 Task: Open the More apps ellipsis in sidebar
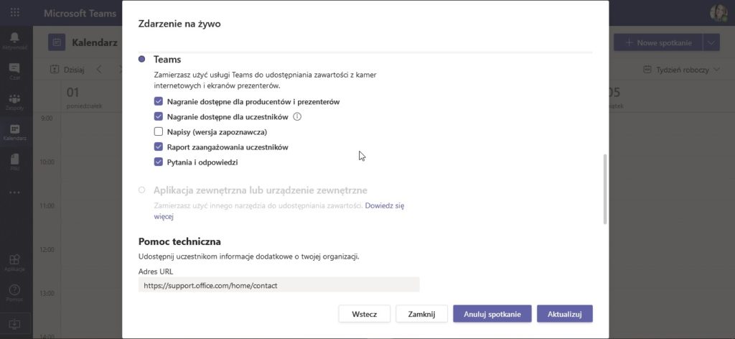pos(14,192)
